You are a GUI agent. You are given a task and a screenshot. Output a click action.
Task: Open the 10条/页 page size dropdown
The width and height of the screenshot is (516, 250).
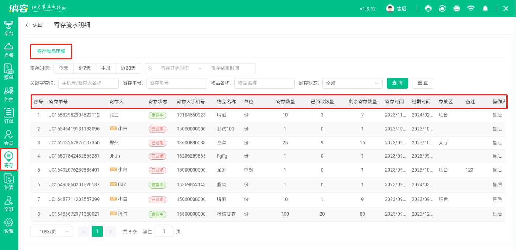click(x=51, y=232)
